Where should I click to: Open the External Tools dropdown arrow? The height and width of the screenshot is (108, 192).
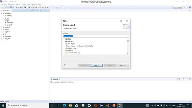click(31, 7)
